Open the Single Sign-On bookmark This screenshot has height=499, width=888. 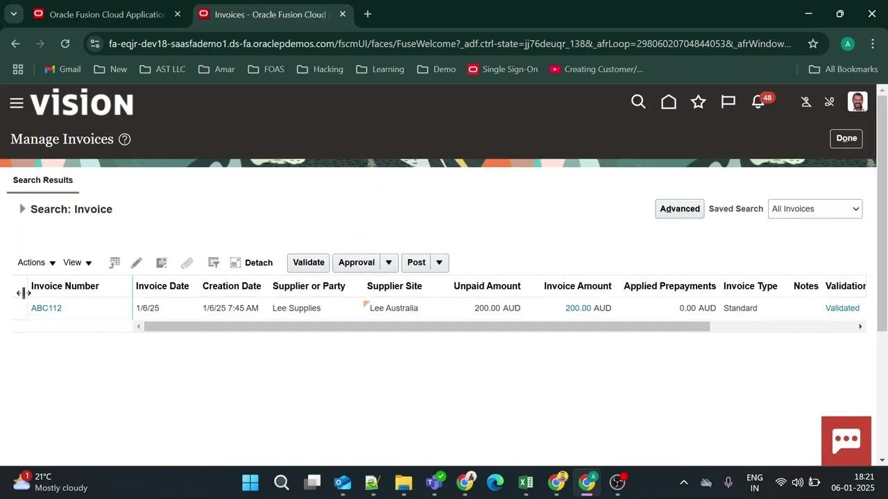[x=503, y=69]
